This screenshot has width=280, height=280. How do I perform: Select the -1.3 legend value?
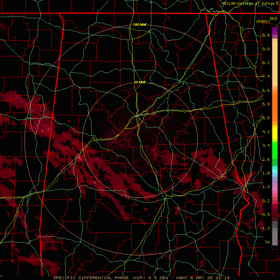click(265, 228)
